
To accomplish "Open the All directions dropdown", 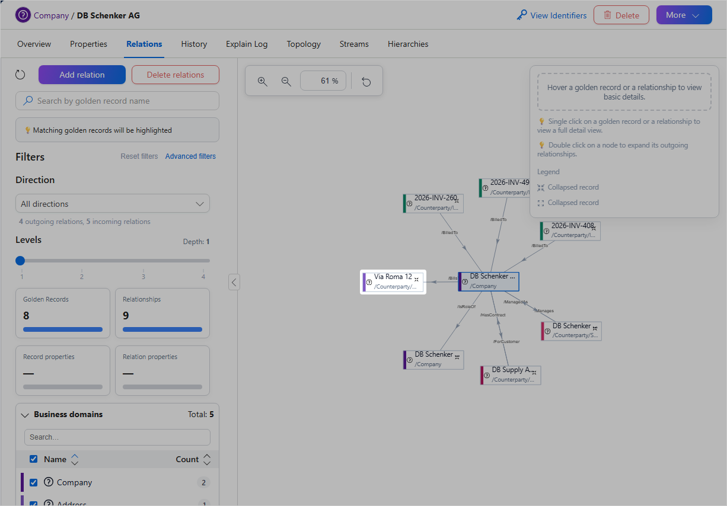I will tap(113, 204).
